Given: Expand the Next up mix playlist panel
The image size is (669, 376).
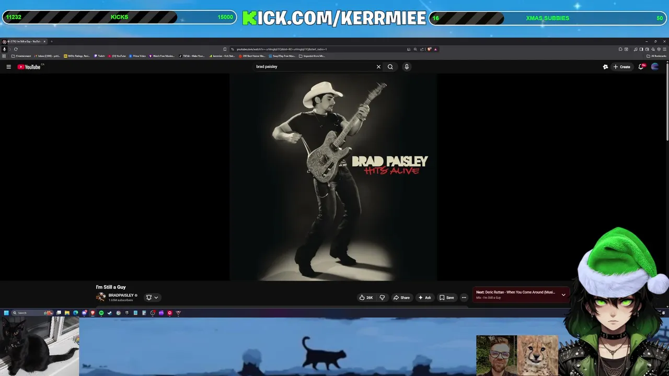Looking at the screenshot, I should coord(563,295).
